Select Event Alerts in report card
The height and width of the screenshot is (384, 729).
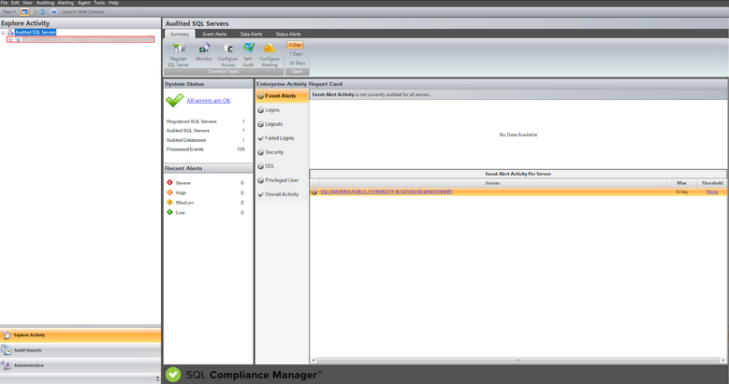pyautogui.click(x=282, y=95)
